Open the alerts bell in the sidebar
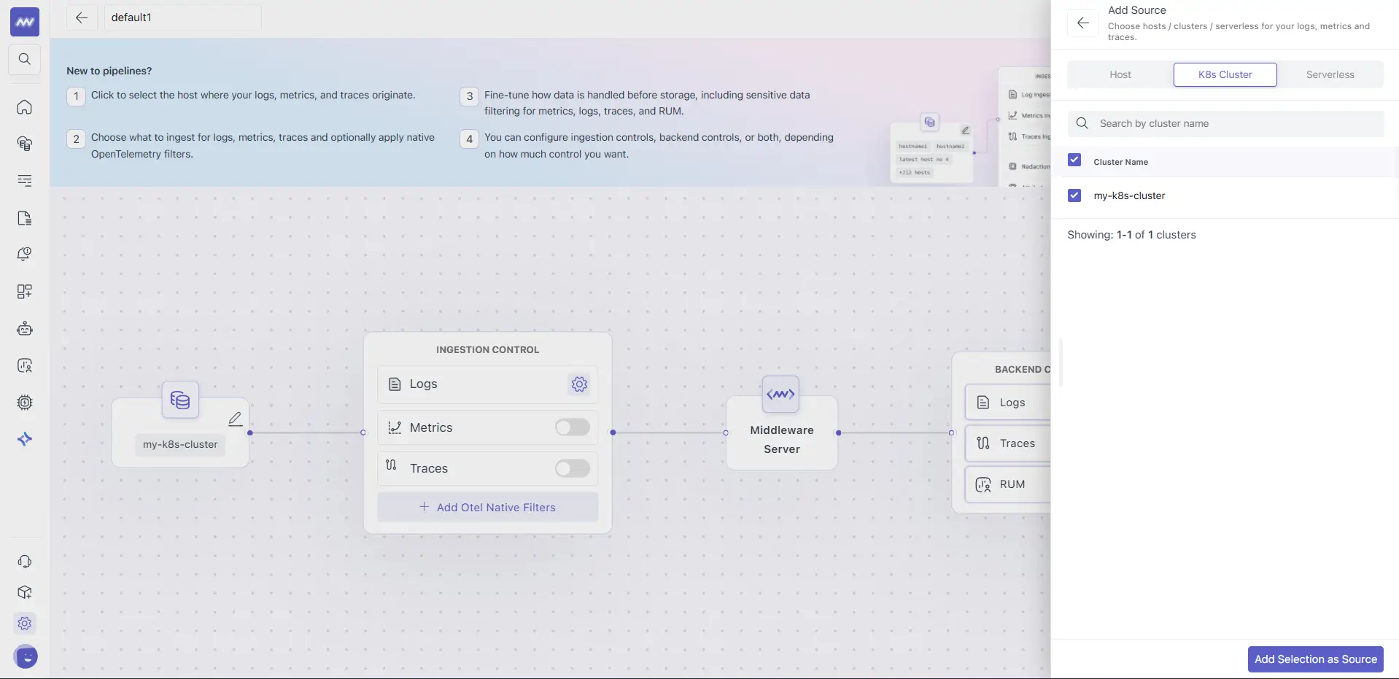 [x=24, y=254]
